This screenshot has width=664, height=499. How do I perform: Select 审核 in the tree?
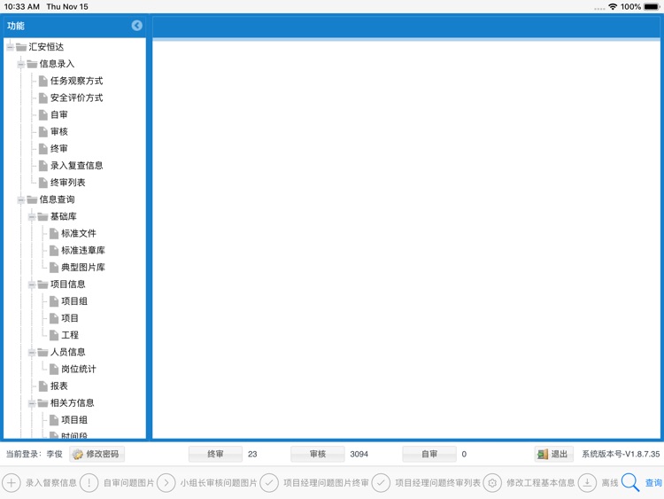click(x=58, y=131)
